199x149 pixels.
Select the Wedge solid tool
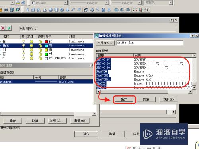click(x=39, y=10)
